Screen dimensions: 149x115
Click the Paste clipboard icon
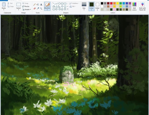coord(4,4)
